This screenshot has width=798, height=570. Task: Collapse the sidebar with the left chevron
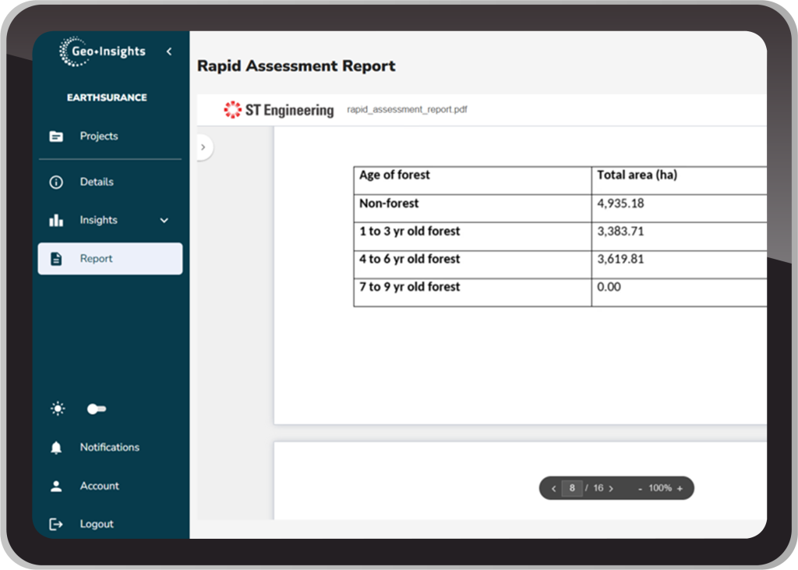tap(169, 51)
